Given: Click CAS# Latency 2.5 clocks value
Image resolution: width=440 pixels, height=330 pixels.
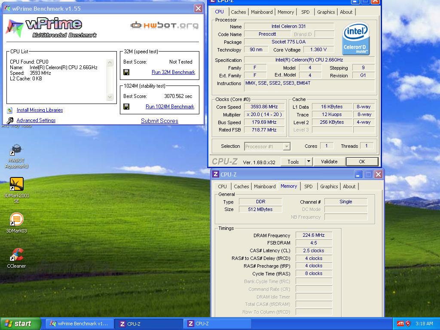Looking at the screenshot, I should pyautogui.click(x=313, y=251).
